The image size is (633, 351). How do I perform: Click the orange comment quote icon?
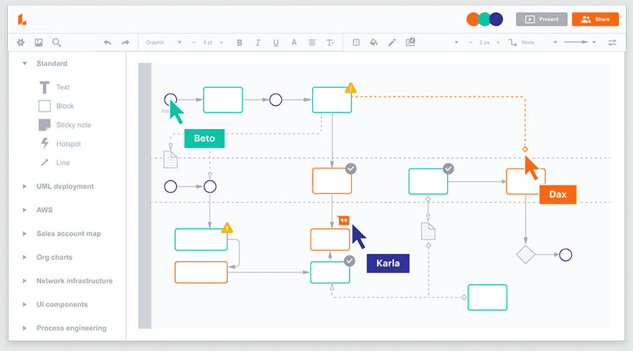coord(343,220)
